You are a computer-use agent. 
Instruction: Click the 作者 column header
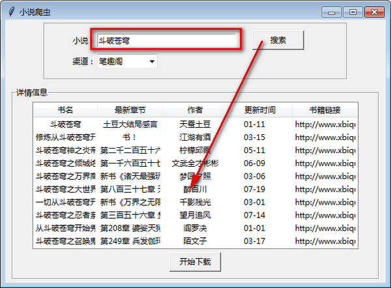coord(195,110)
